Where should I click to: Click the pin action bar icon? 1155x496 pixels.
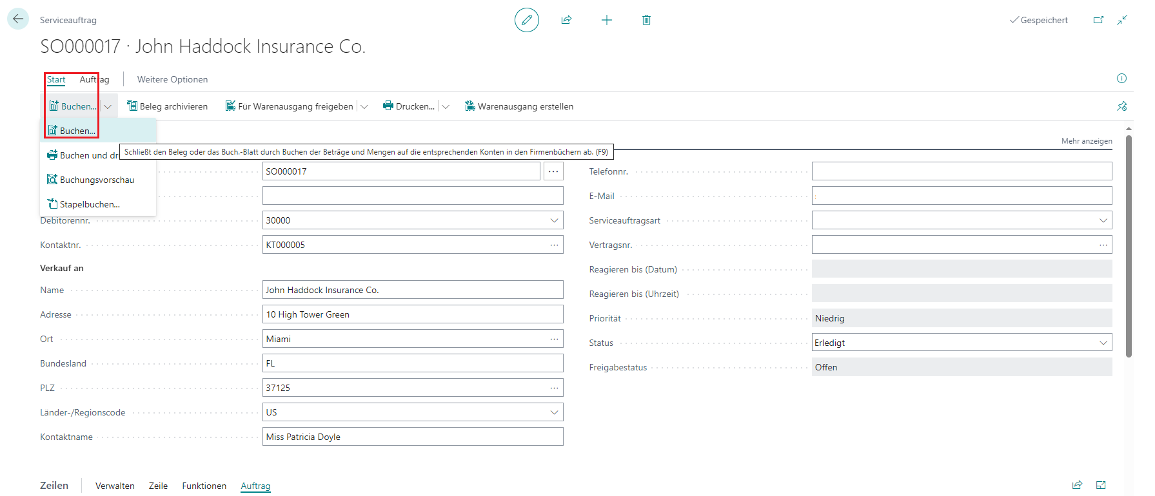(1122, 106)
